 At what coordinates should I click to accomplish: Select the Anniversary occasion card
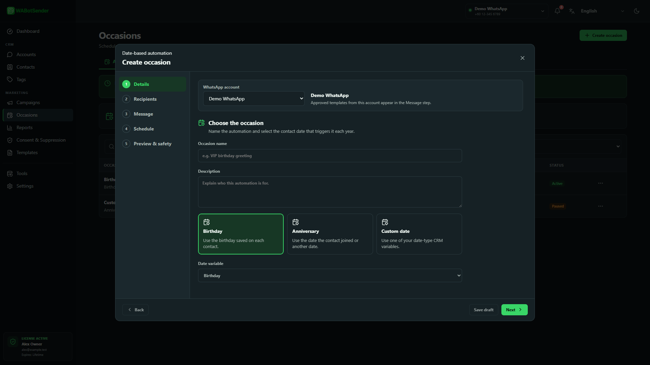[330, 234]
